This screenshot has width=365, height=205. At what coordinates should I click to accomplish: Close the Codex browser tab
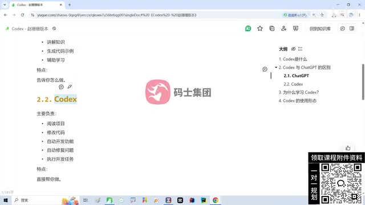tap(61, 5)
